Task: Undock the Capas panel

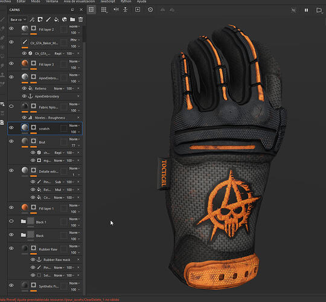Action: 72,10
